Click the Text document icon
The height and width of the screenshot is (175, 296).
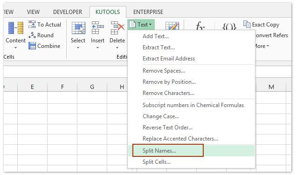click(x=132, y=24)
